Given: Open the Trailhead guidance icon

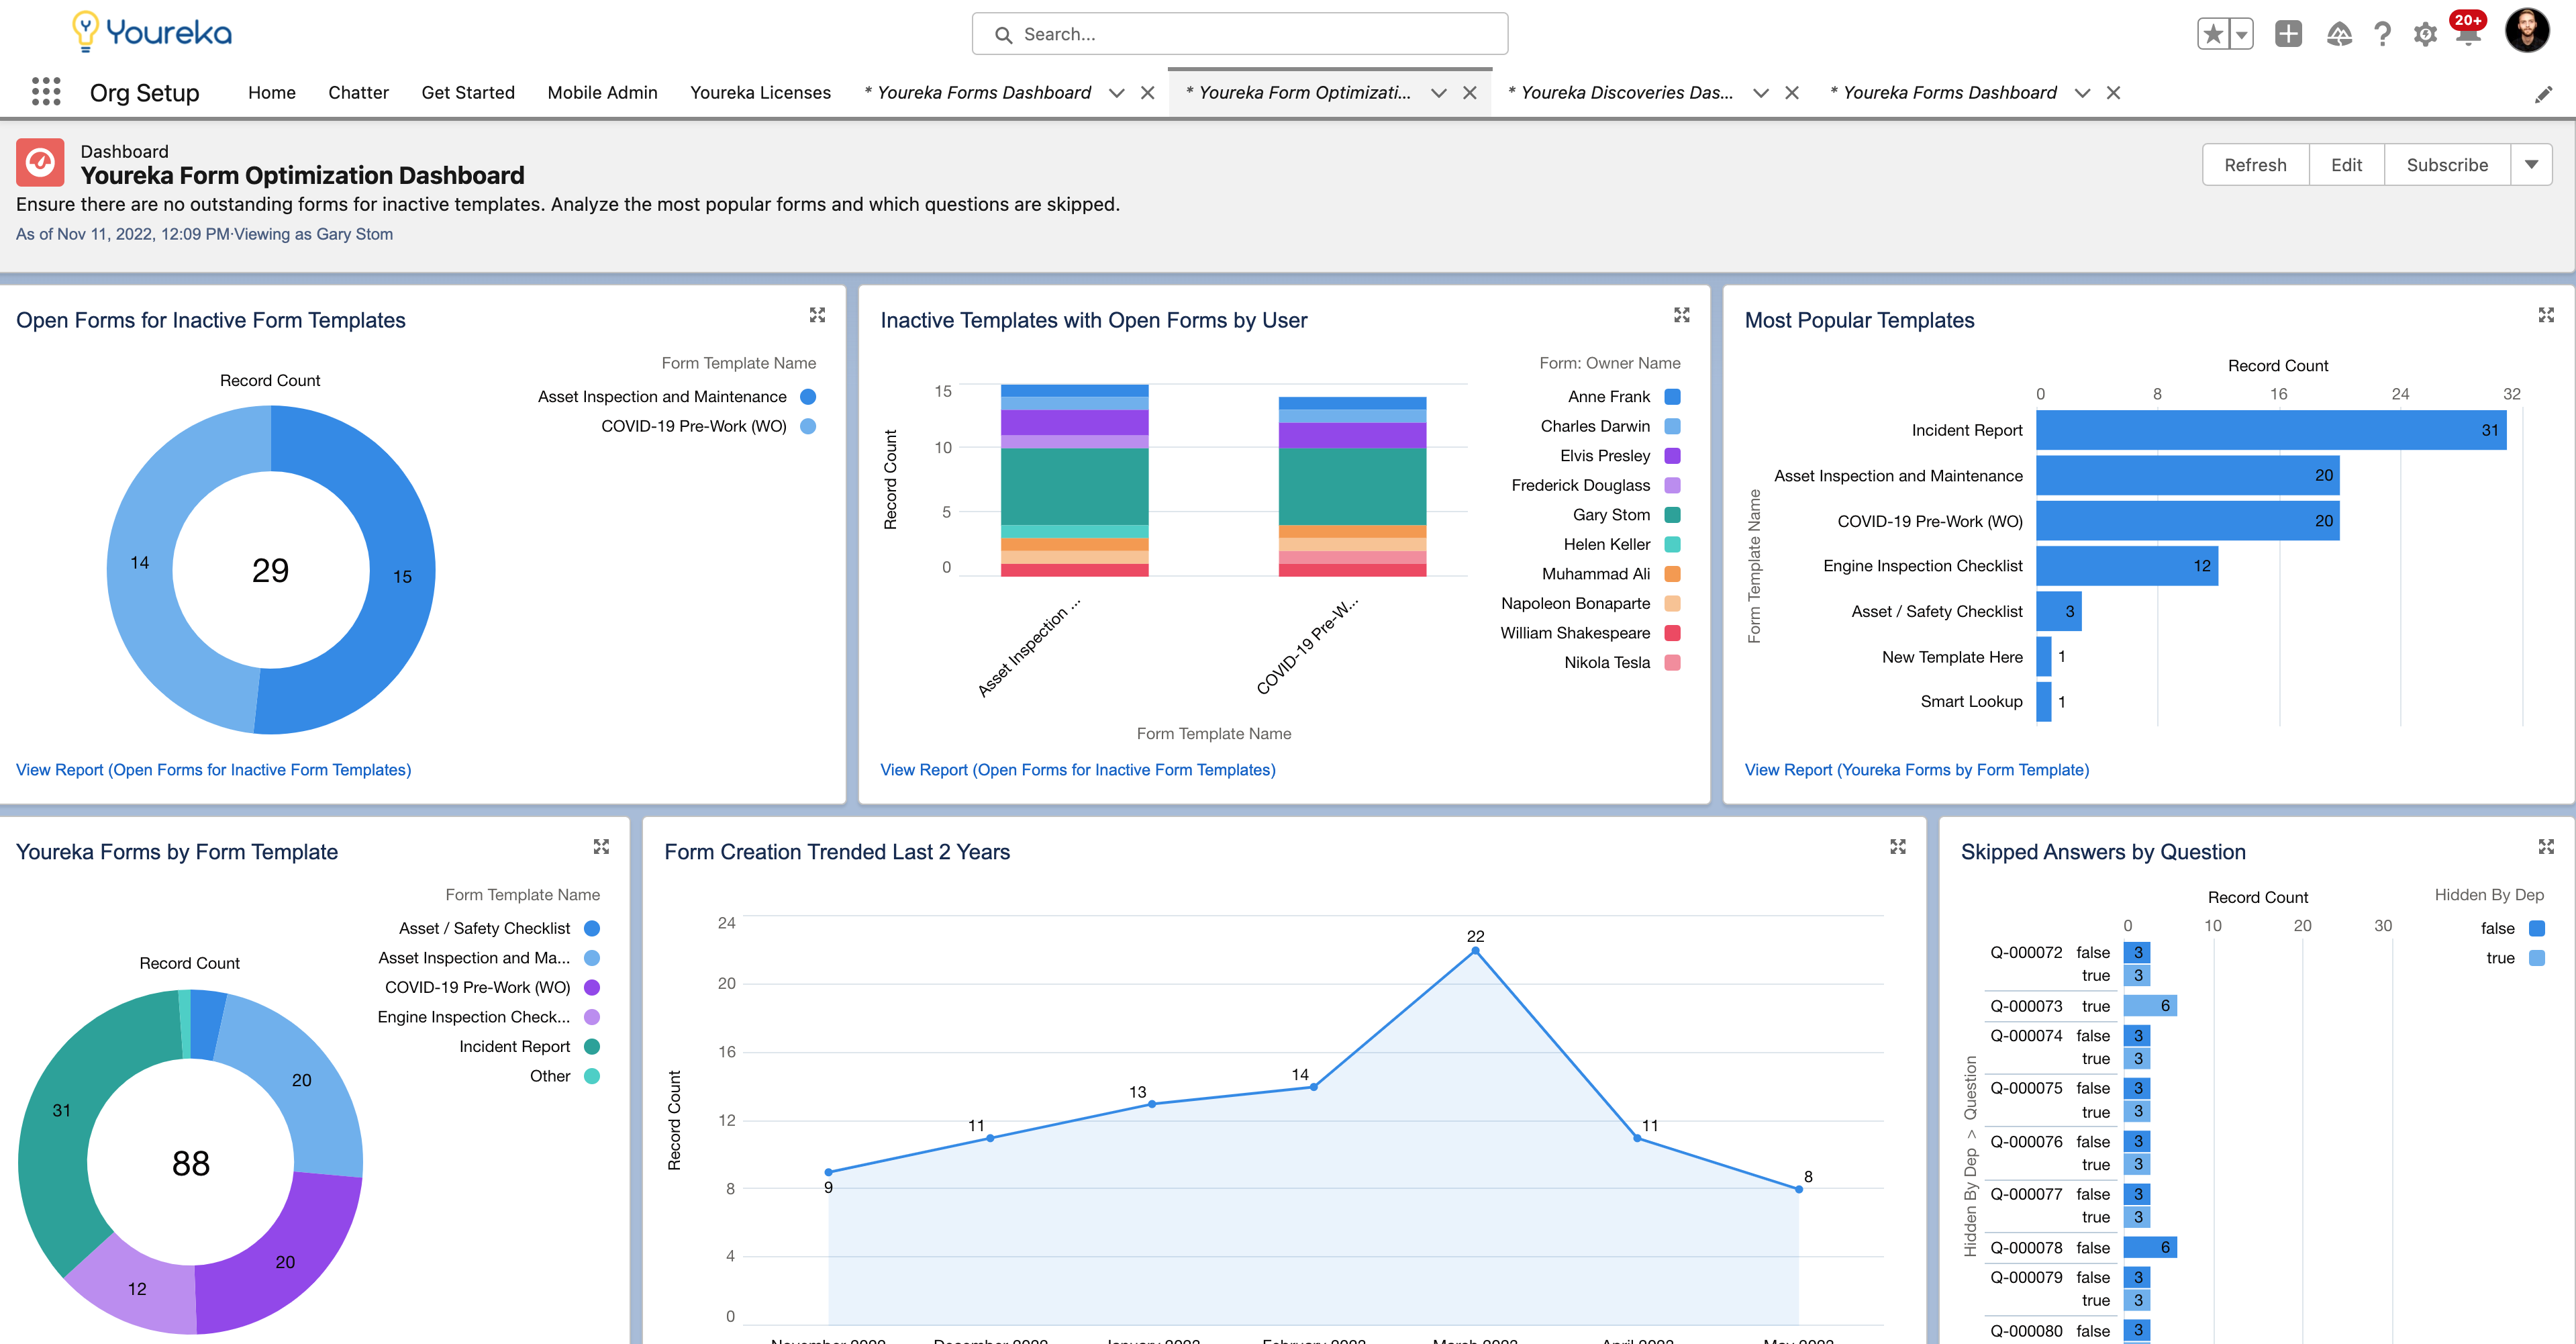Looking at the screenshot, I should [x=2339, y=34].
